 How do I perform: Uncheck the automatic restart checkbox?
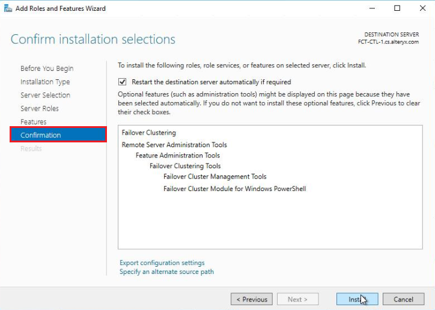(123, 82)
